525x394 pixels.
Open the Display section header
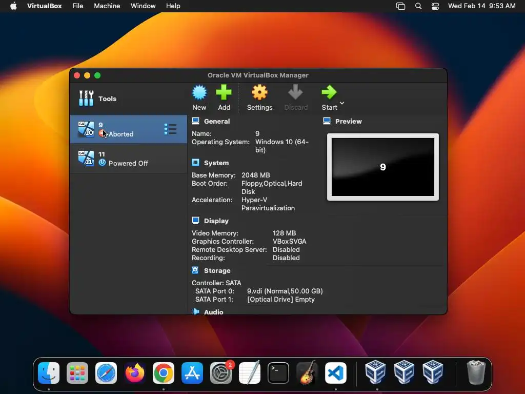click(x=216, y=221)
